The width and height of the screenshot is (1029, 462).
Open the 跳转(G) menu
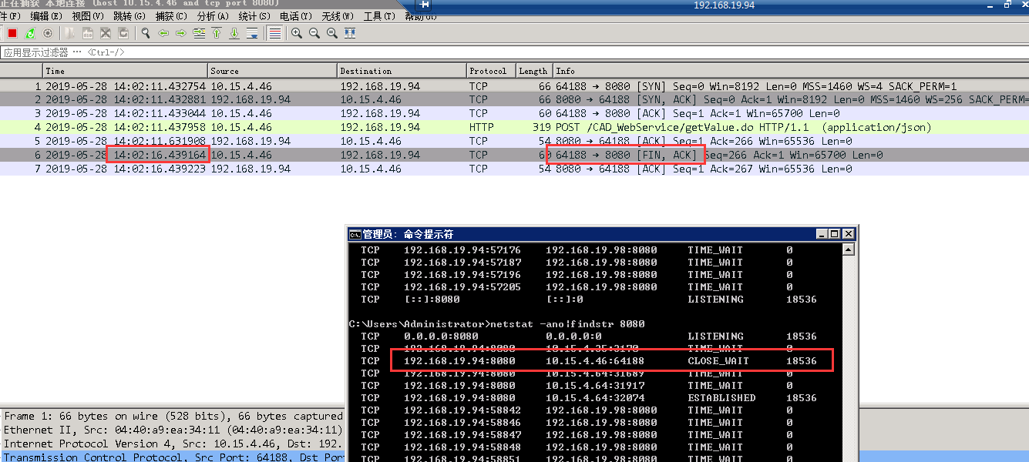coord(129,16)
